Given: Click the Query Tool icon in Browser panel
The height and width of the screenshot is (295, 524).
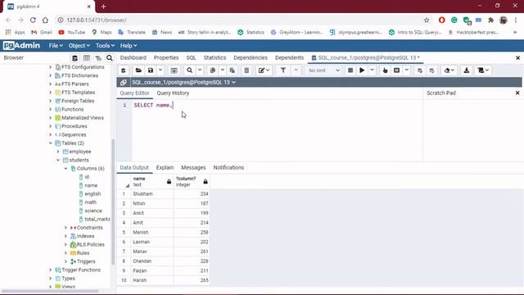Looking at the screenshot, I should coord(75,58).
